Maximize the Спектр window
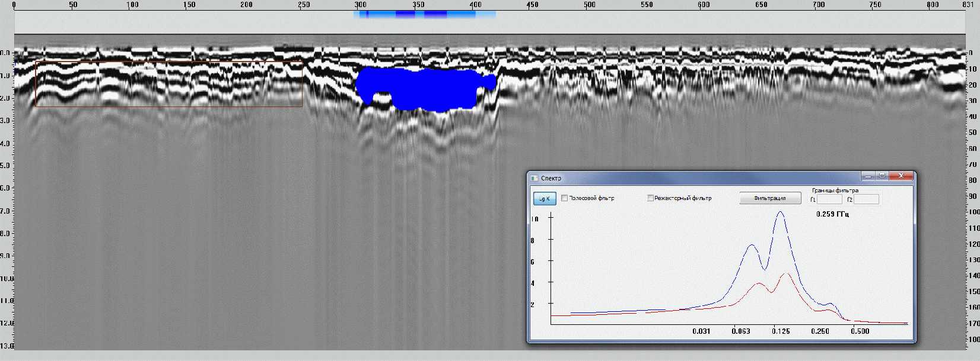 pyautogui.click(x=882, y=176)
